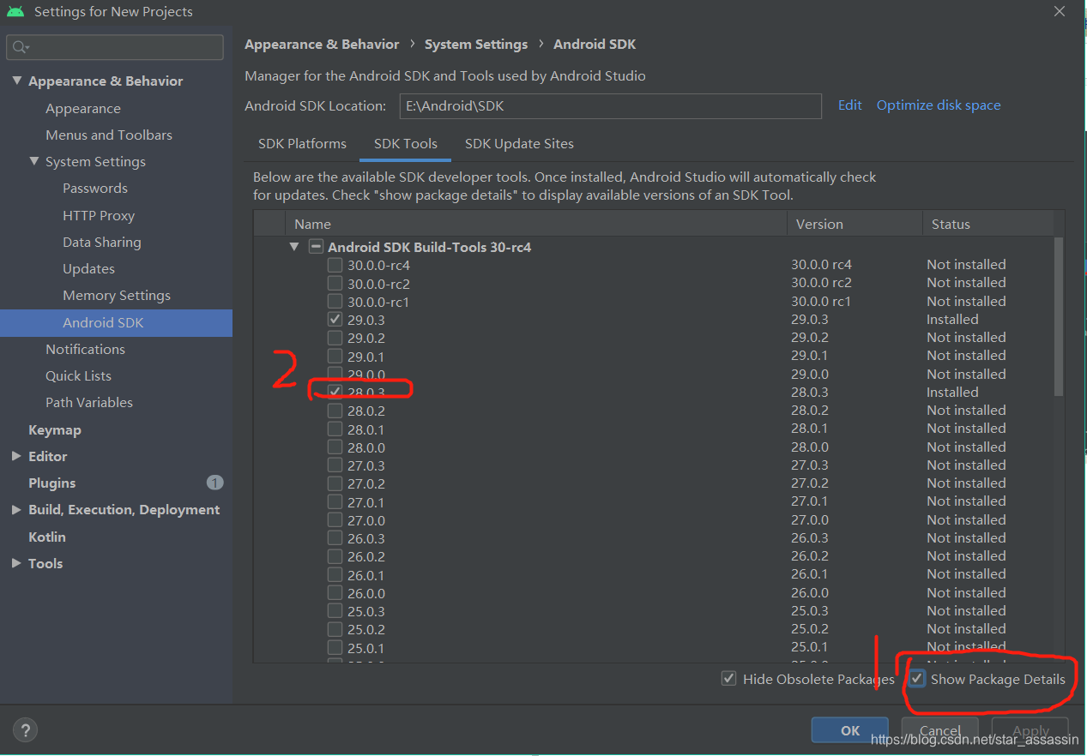Open the SDK Update Sites tab

[519, 144]
